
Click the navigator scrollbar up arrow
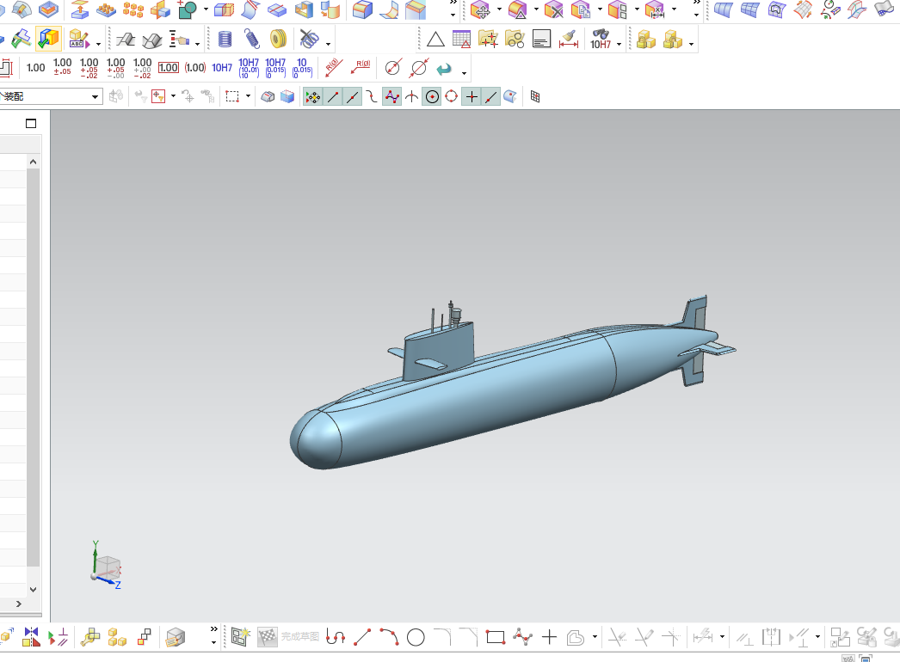33,162
